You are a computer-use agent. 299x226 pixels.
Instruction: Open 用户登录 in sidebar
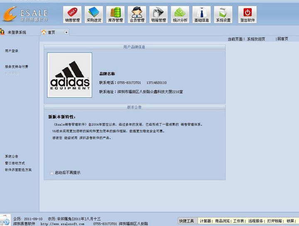tap(12, 51)
